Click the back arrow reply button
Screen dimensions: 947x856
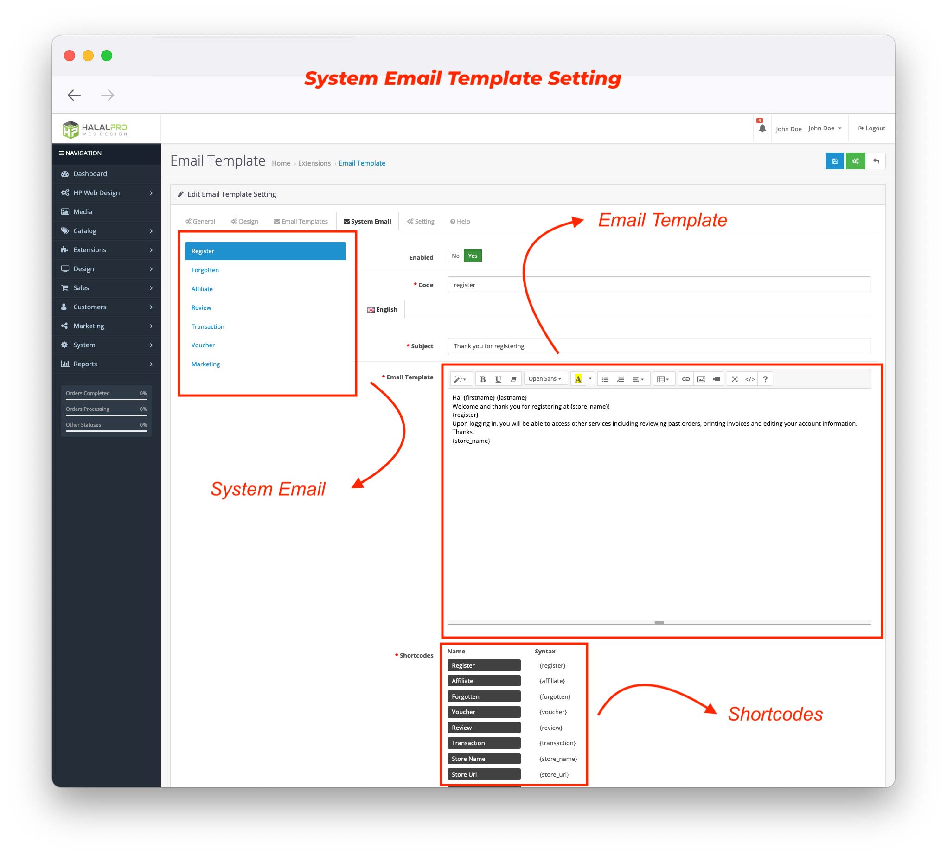pyautogui.click(x=876, y=161)
